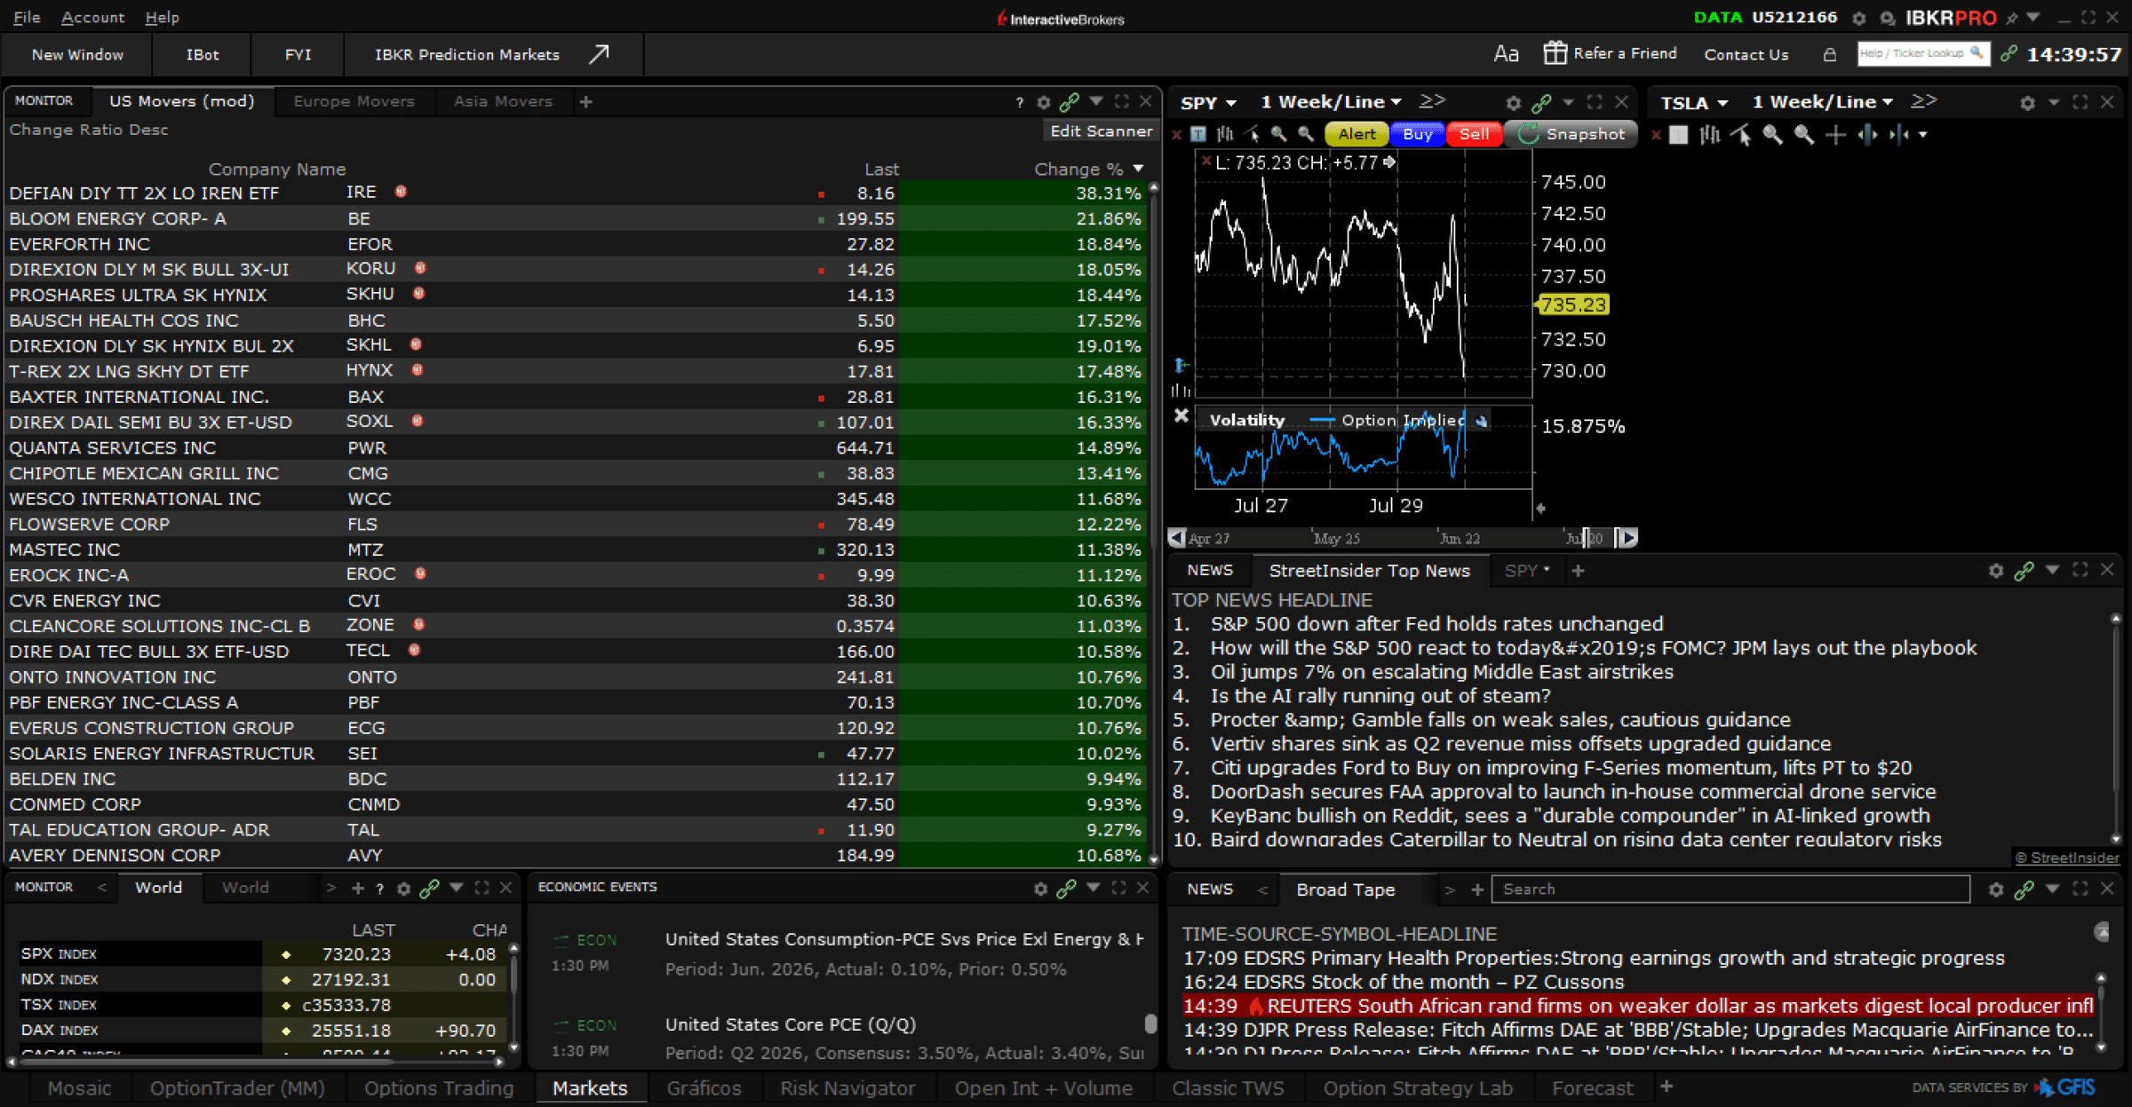This screenshot has height=1107, width=2132.
Task: Click the New Window button
Action: [x=77, y=54]
